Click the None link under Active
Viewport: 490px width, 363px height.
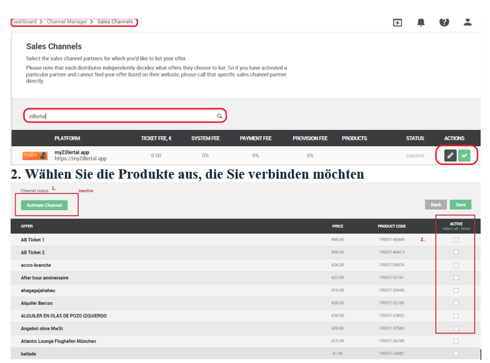point(465,229)
